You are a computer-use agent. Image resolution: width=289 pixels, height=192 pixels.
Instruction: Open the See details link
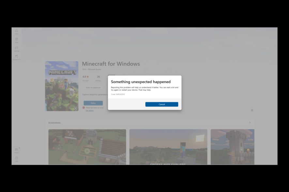coord(90,111)
